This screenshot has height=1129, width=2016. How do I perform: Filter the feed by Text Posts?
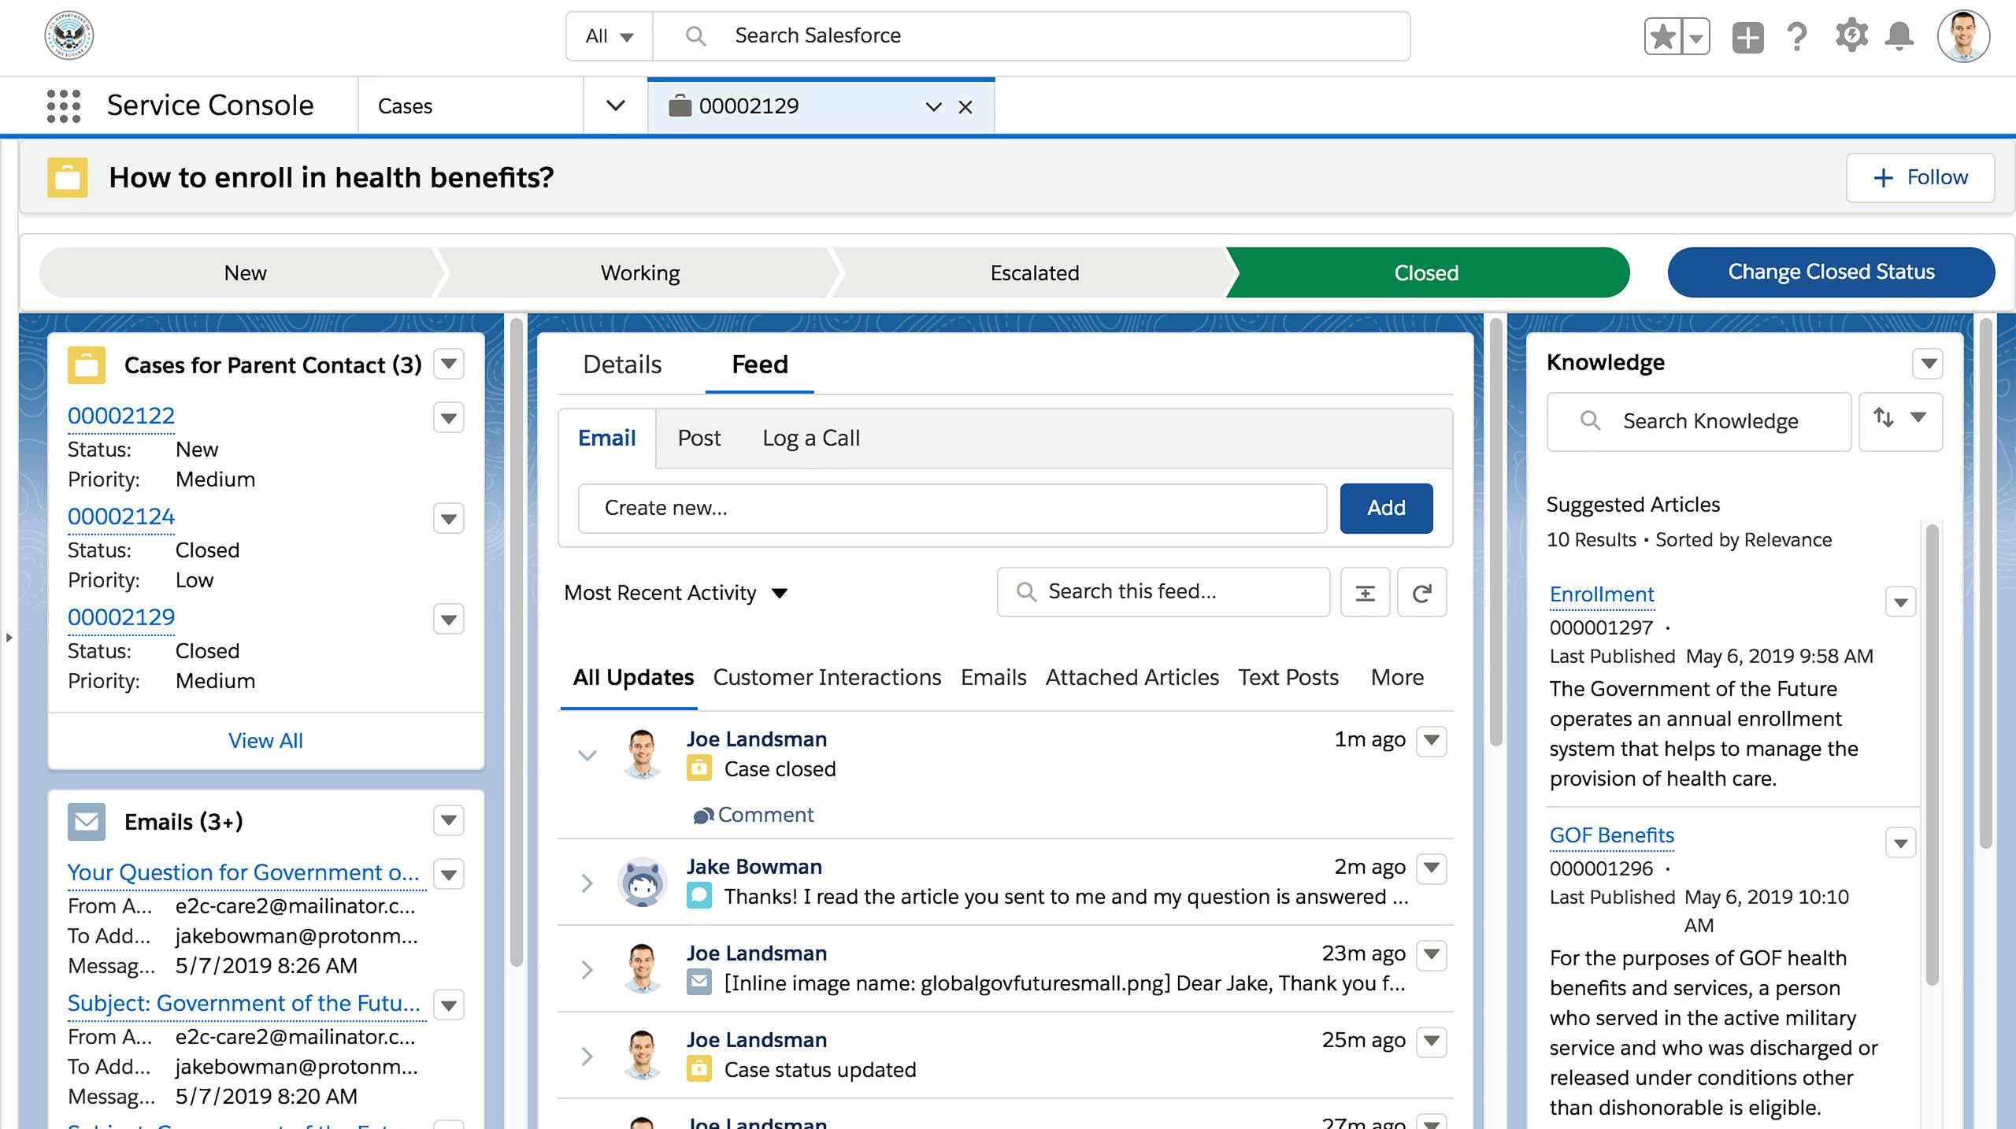[1288, 677]
